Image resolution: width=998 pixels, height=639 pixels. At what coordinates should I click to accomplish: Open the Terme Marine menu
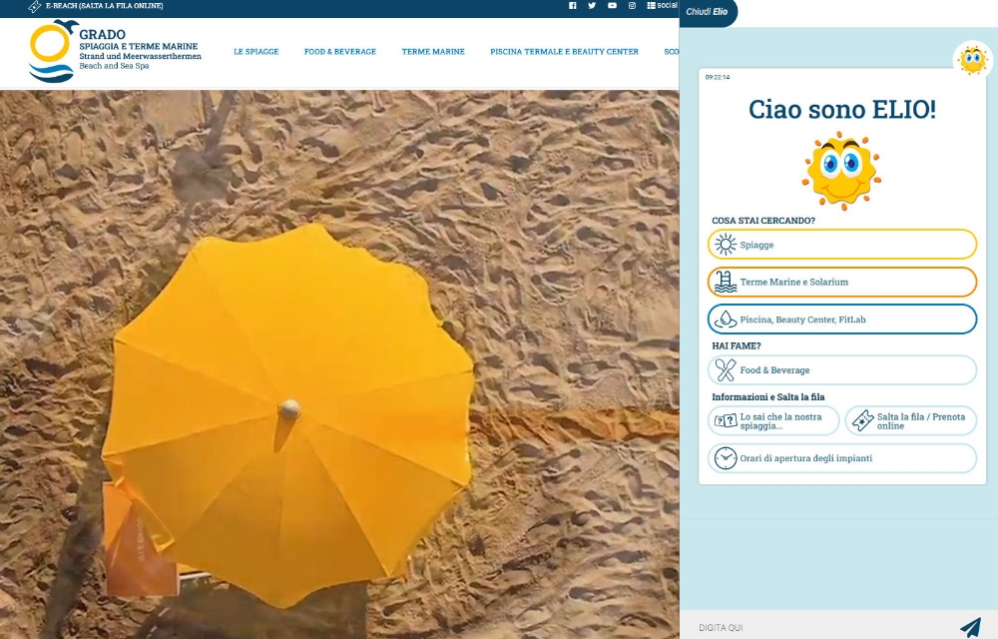tap(433, 52)
